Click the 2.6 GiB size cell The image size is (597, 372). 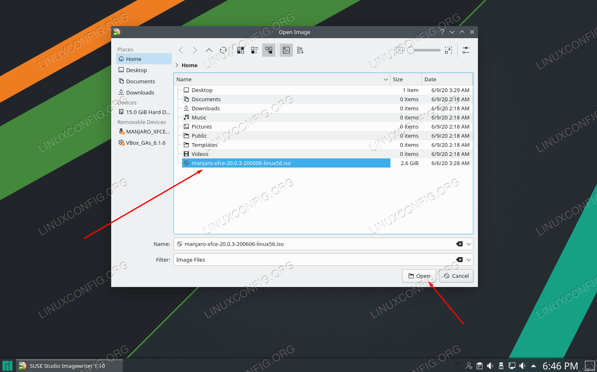(409, 163)
